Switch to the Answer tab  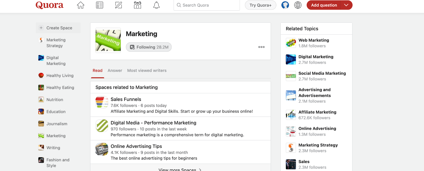pos(115,71)
